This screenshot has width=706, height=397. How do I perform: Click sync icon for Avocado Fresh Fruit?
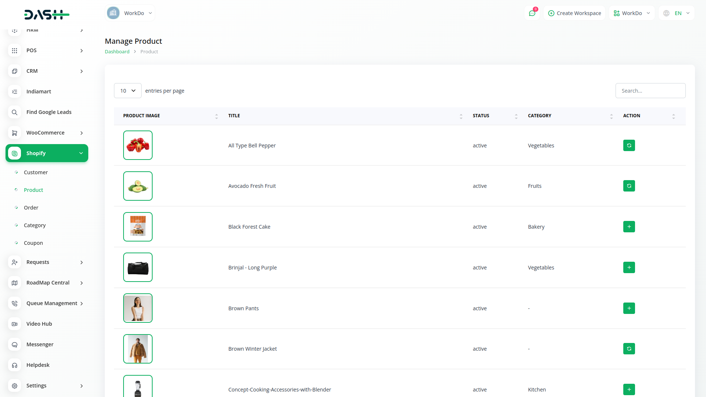click(x=629, y=186)
